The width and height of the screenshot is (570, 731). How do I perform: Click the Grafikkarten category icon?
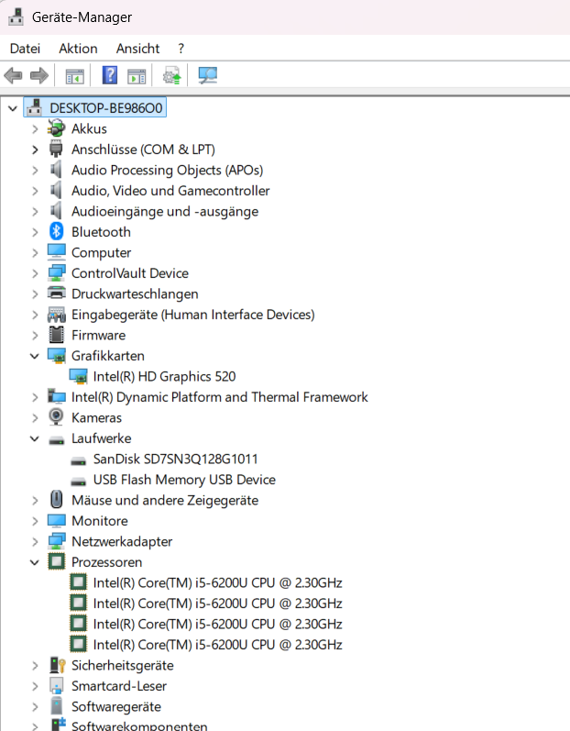[x=56, y=356]
